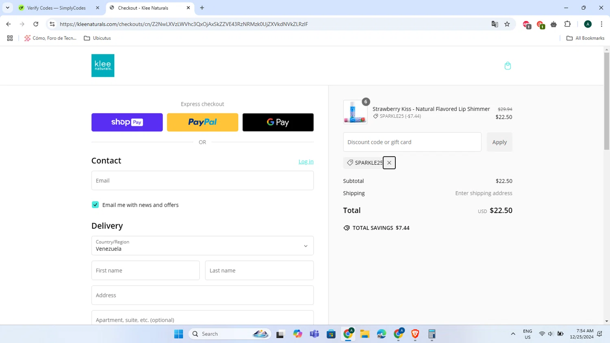Open the volume speaker tray icon

click(x=551, y=334)
